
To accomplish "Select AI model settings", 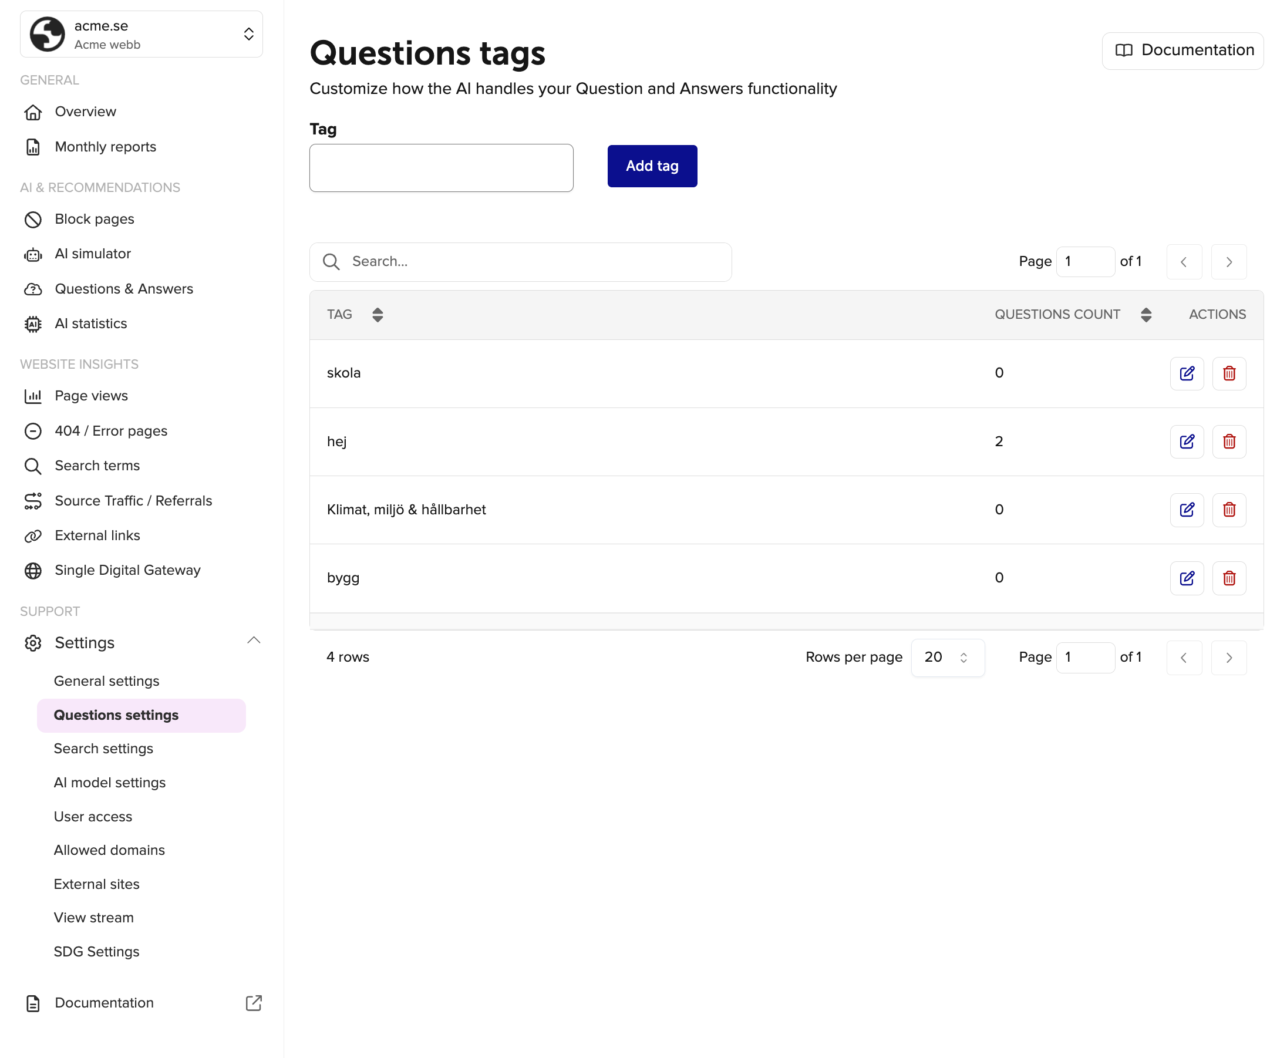I will coord(110,783).
